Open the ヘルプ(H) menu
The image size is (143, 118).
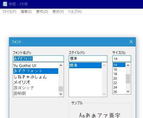(x=75, y=12)
